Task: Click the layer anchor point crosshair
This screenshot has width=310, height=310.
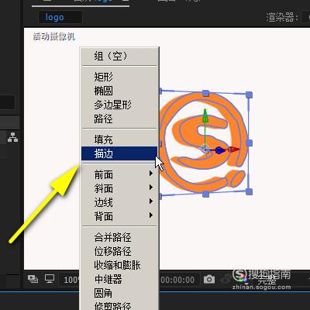Action: coord(205,150)
